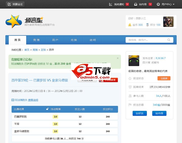Click the 加好友 button
The image size is (182, 143).
[140, 113]
